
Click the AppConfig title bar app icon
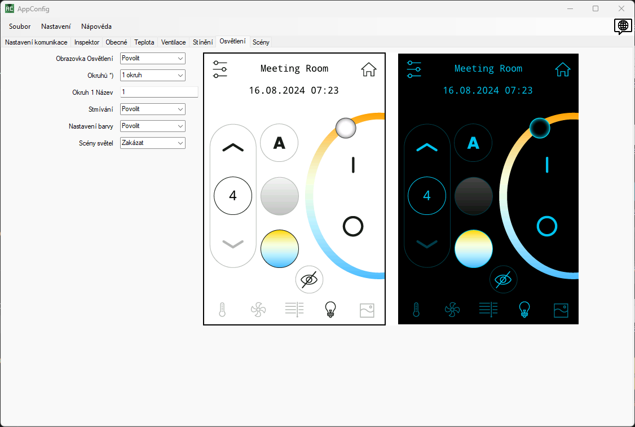click(10, 8)
